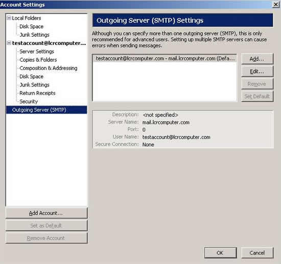Open Server Settings for testaccount
This screenshot has height=264, width=281.
pos(37,52)
